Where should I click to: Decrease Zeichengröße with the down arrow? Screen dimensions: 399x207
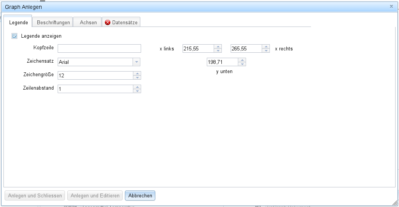137,77
